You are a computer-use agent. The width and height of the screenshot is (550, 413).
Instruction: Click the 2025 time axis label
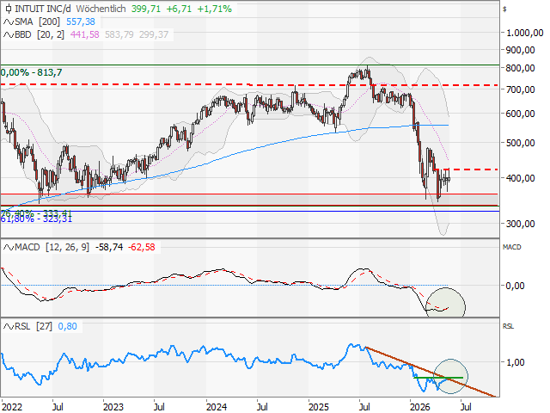click(x=319, y=407)
